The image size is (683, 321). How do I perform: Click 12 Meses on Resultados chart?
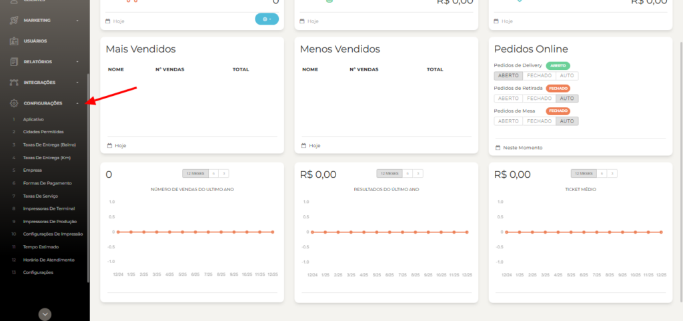(391, 173)
